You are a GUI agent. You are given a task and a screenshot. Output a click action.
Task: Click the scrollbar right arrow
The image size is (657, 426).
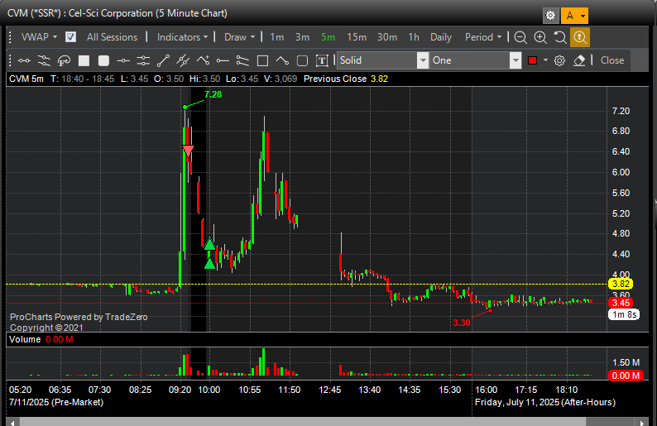[641, 422]
